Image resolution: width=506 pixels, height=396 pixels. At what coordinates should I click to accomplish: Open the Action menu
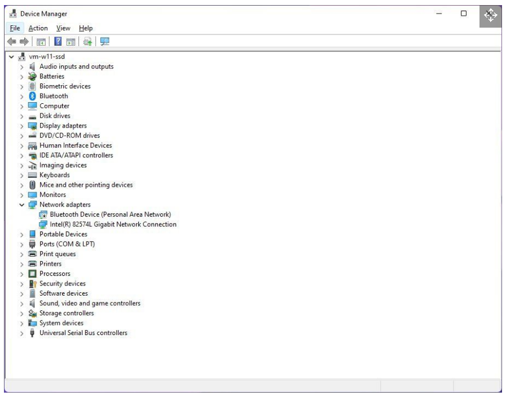click(x=38, y=28)
